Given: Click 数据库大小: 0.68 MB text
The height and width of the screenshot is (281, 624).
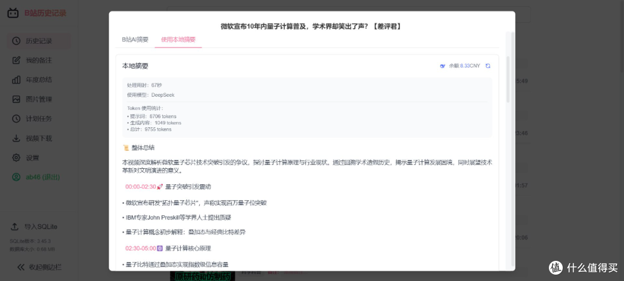Looking at the screenshot, I should pyautogui.click(x=32, y=249).
